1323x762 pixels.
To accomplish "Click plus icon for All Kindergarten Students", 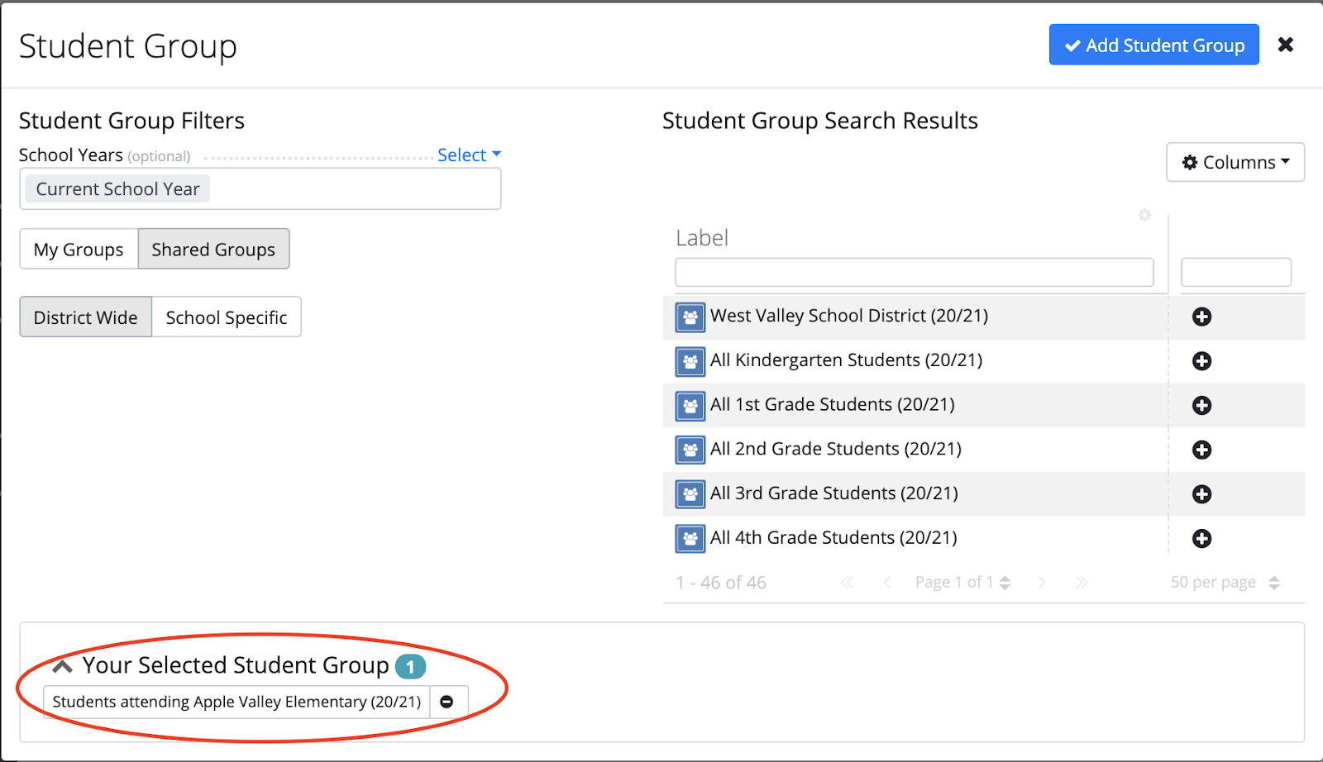I will pyautogui.click(x=1201, y=361).
